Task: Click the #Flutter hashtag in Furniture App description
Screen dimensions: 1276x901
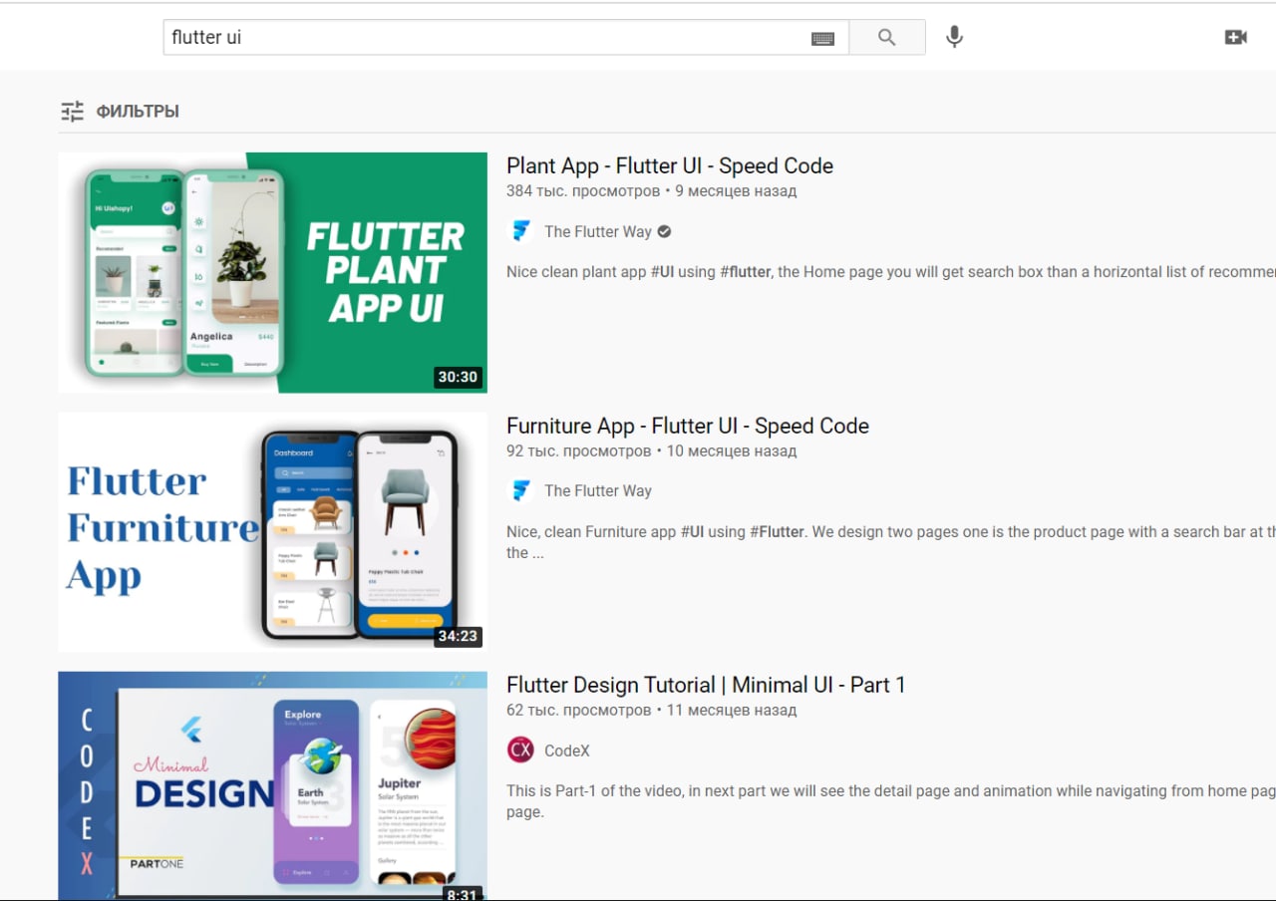Action: pyautogui.click(x=777, y=531)
